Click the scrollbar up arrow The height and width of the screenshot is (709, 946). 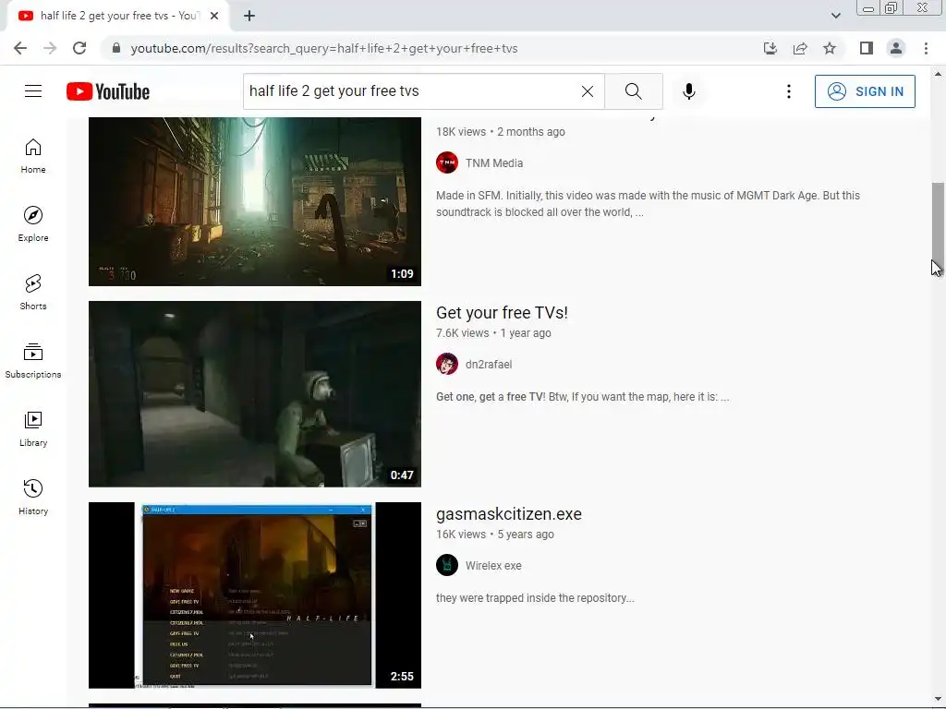[x=938, y=74]
